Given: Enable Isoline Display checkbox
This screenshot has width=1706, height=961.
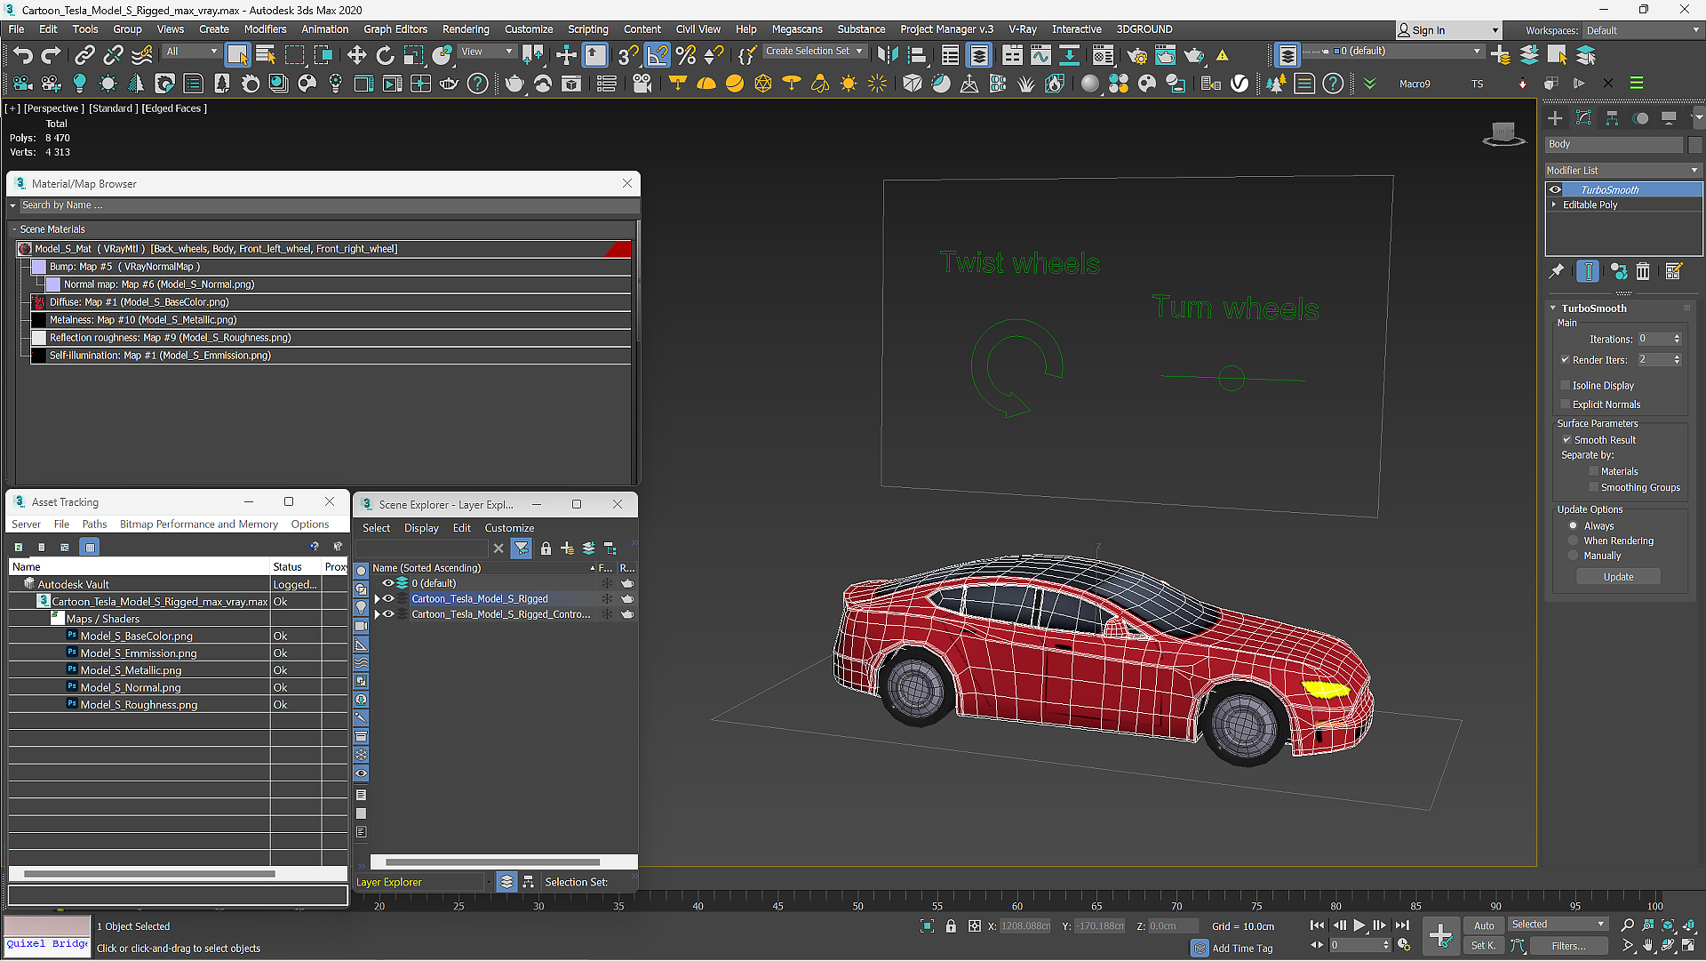Looking at the screenshot, I should [1566, 385].
